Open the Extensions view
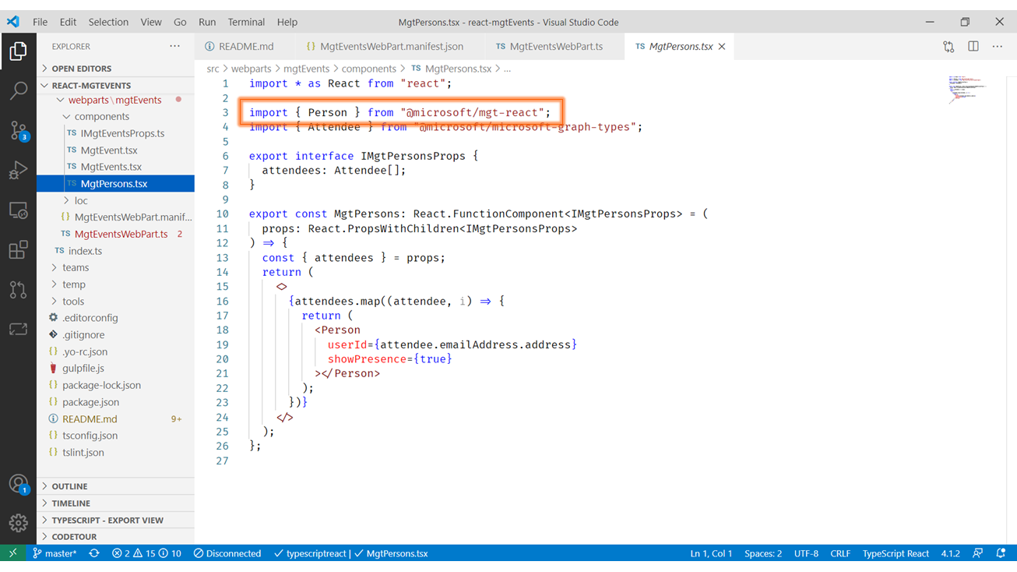This screenshot has height=572, width=1017. (18, 249)
